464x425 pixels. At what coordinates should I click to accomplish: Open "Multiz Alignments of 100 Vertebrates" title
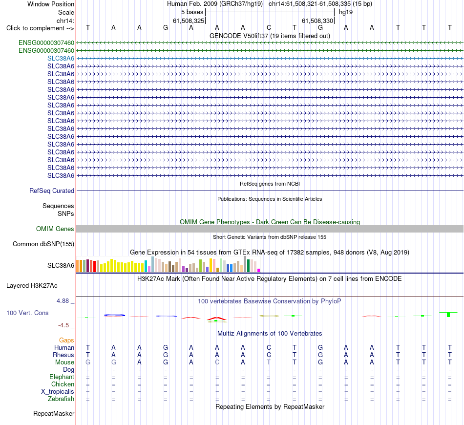click(x=270, y=334)
